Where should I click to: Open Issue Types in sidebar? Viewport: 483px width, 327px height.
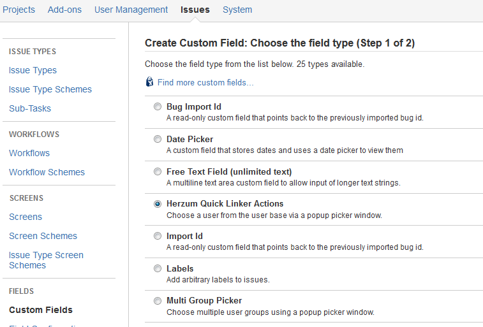(x=33, y=70)
